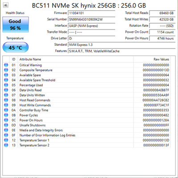
Task: Select the Number of Error Information Log Entries text
Action: 47,135
